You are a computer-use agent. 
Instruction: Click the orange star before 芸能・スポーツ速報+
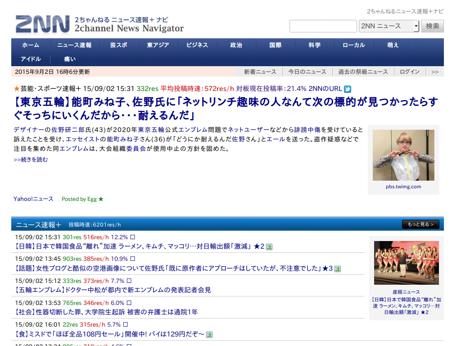point(17,89)
